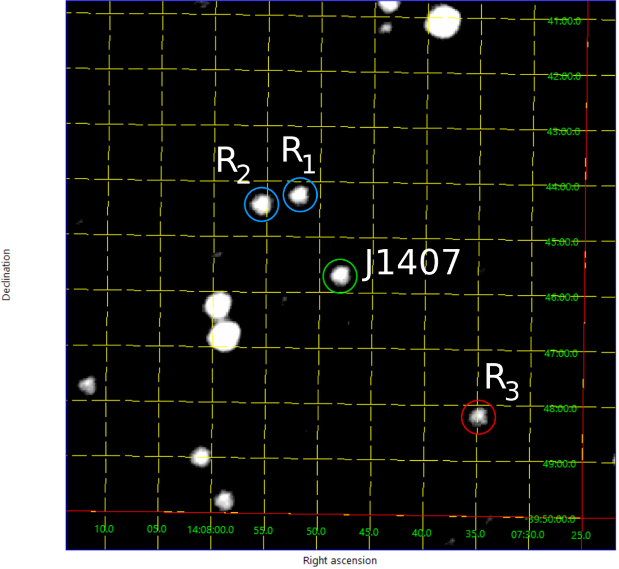Click the R1 text label
The height and width of the screenshot is (569, 619).
[298, 155]
